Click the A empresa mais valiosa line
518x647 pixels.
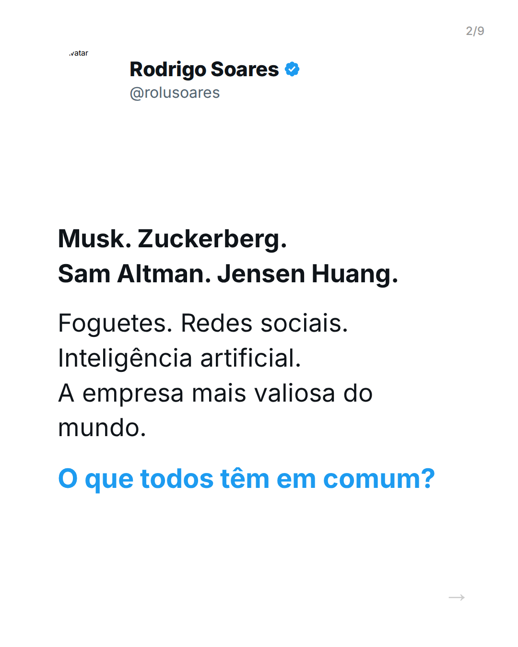[x=215, y=393]
